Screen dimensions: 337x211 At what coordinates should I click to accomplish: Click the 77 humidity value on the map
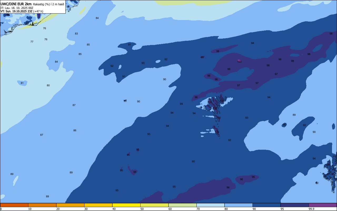tap(32, 42)
